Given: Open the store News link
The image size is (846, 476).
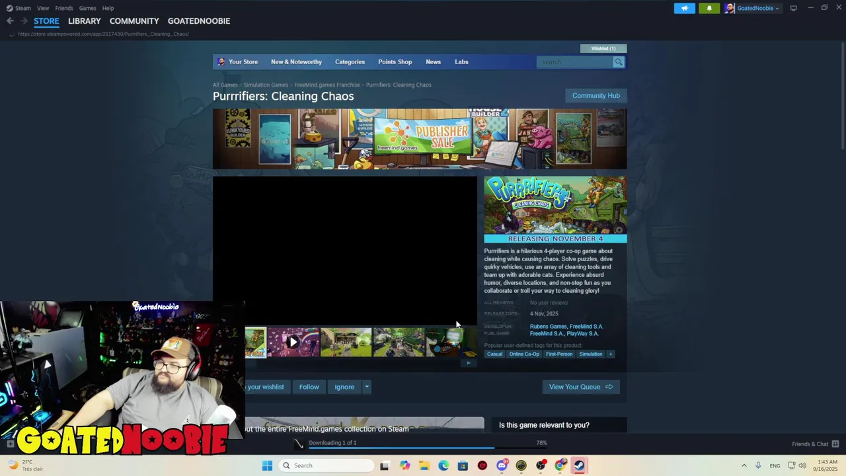Looking at the screenshot, I should click(x=433, y=62).
